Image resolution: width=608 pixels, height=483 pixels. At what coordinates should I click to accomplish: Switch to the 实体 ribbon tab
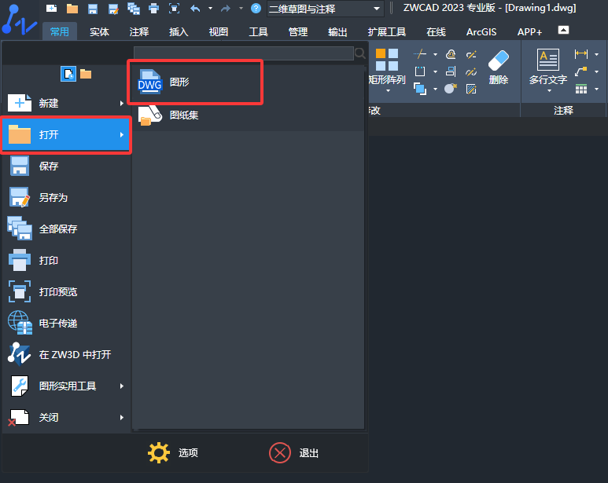pyautogui.click(x=99, y=31)
